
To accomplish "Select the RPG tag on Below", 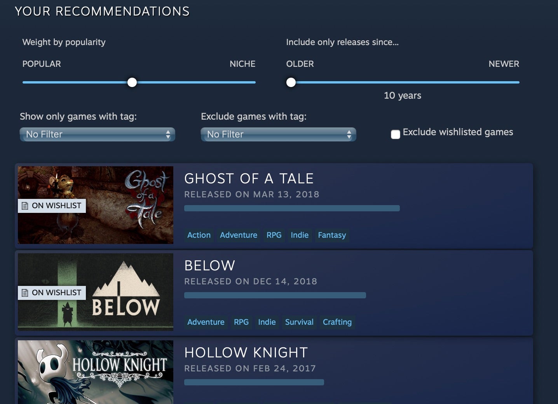I will [241, 322].
